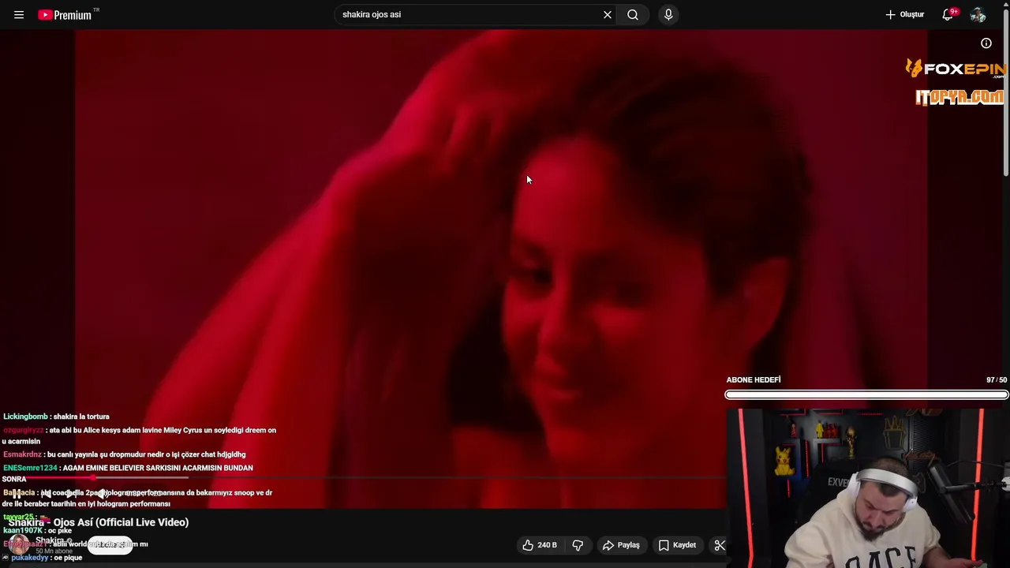The image size is (1010, 568).
Task: Open the Shakira channel name link
Action: click(49, 540)
